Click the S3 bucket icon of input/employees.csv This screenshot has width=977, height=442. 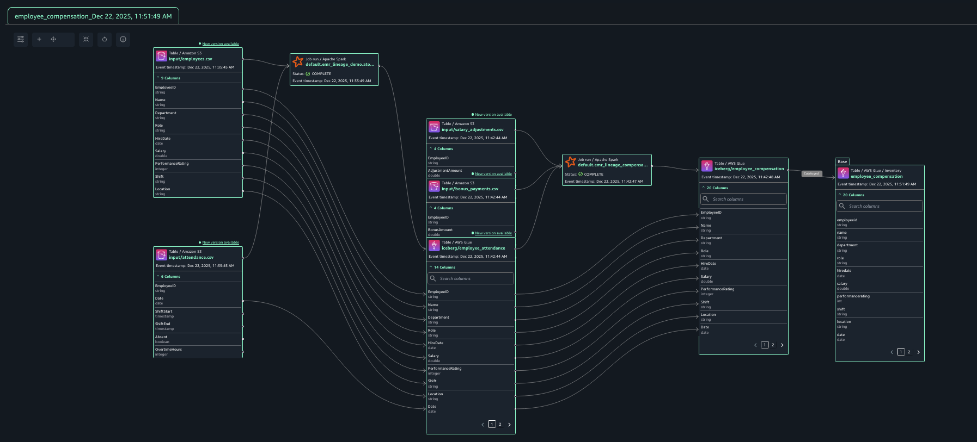click(161, 56)
